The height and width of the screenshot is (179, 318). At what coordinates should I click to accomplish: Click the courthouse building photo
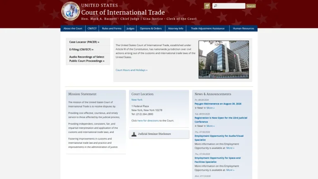click(x=224, y=60)
